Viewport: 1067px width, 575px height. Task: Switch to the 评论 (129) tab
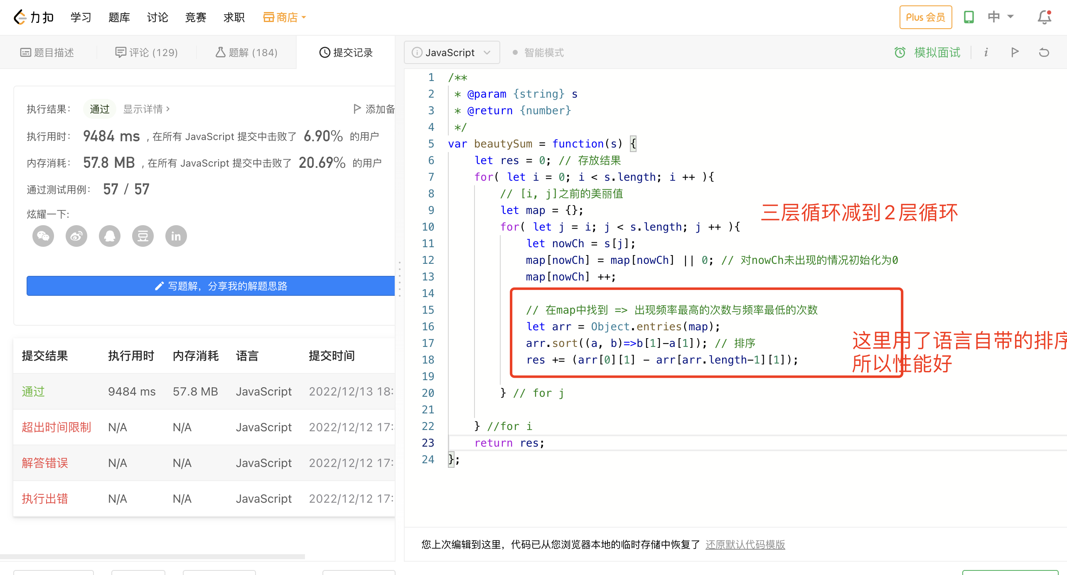click(x=146, y=52)
